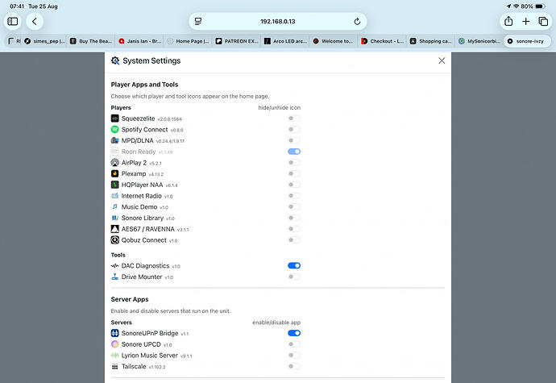Switch to the MySonicorbi... tab
Screen dimensions: 556x383
[479, 41]
